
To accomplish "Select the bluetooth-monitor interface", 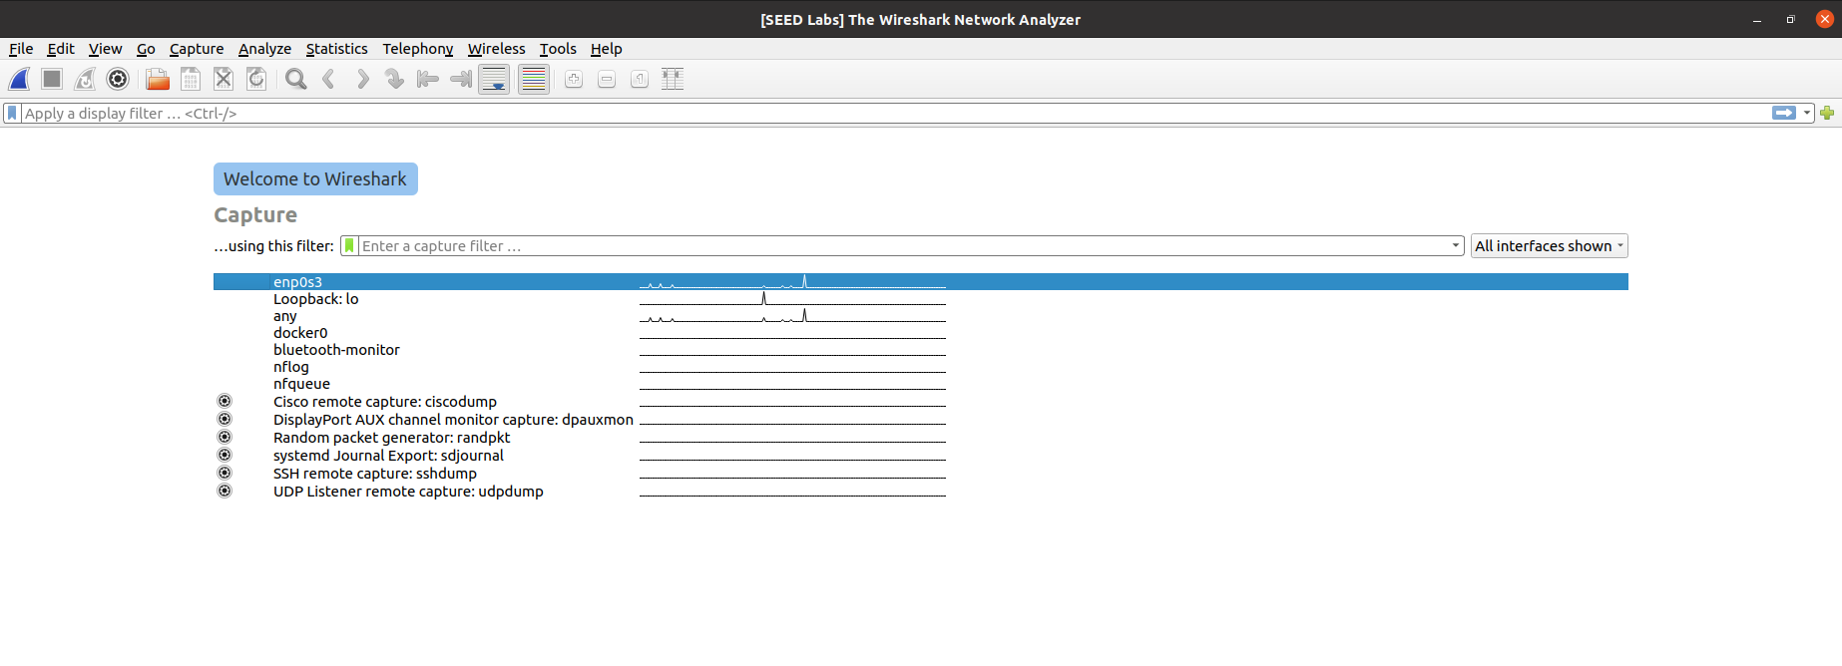I will click(x=921, y=350).
